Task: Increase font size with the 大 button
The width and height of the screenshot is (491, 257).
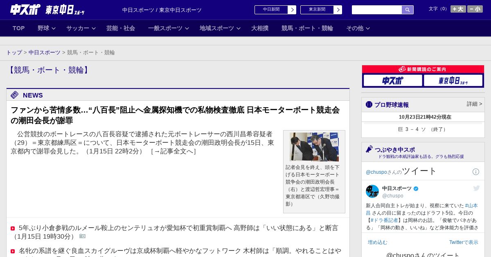Action: pyautogui.click(x=458, y=9)
